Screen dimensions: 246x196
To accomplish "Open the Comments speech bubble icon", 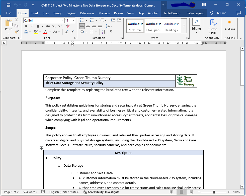I will [x=239, y=13].
